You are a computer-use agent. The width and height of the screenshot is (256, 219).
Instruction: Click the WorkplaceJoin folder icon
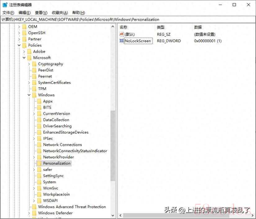39,194
